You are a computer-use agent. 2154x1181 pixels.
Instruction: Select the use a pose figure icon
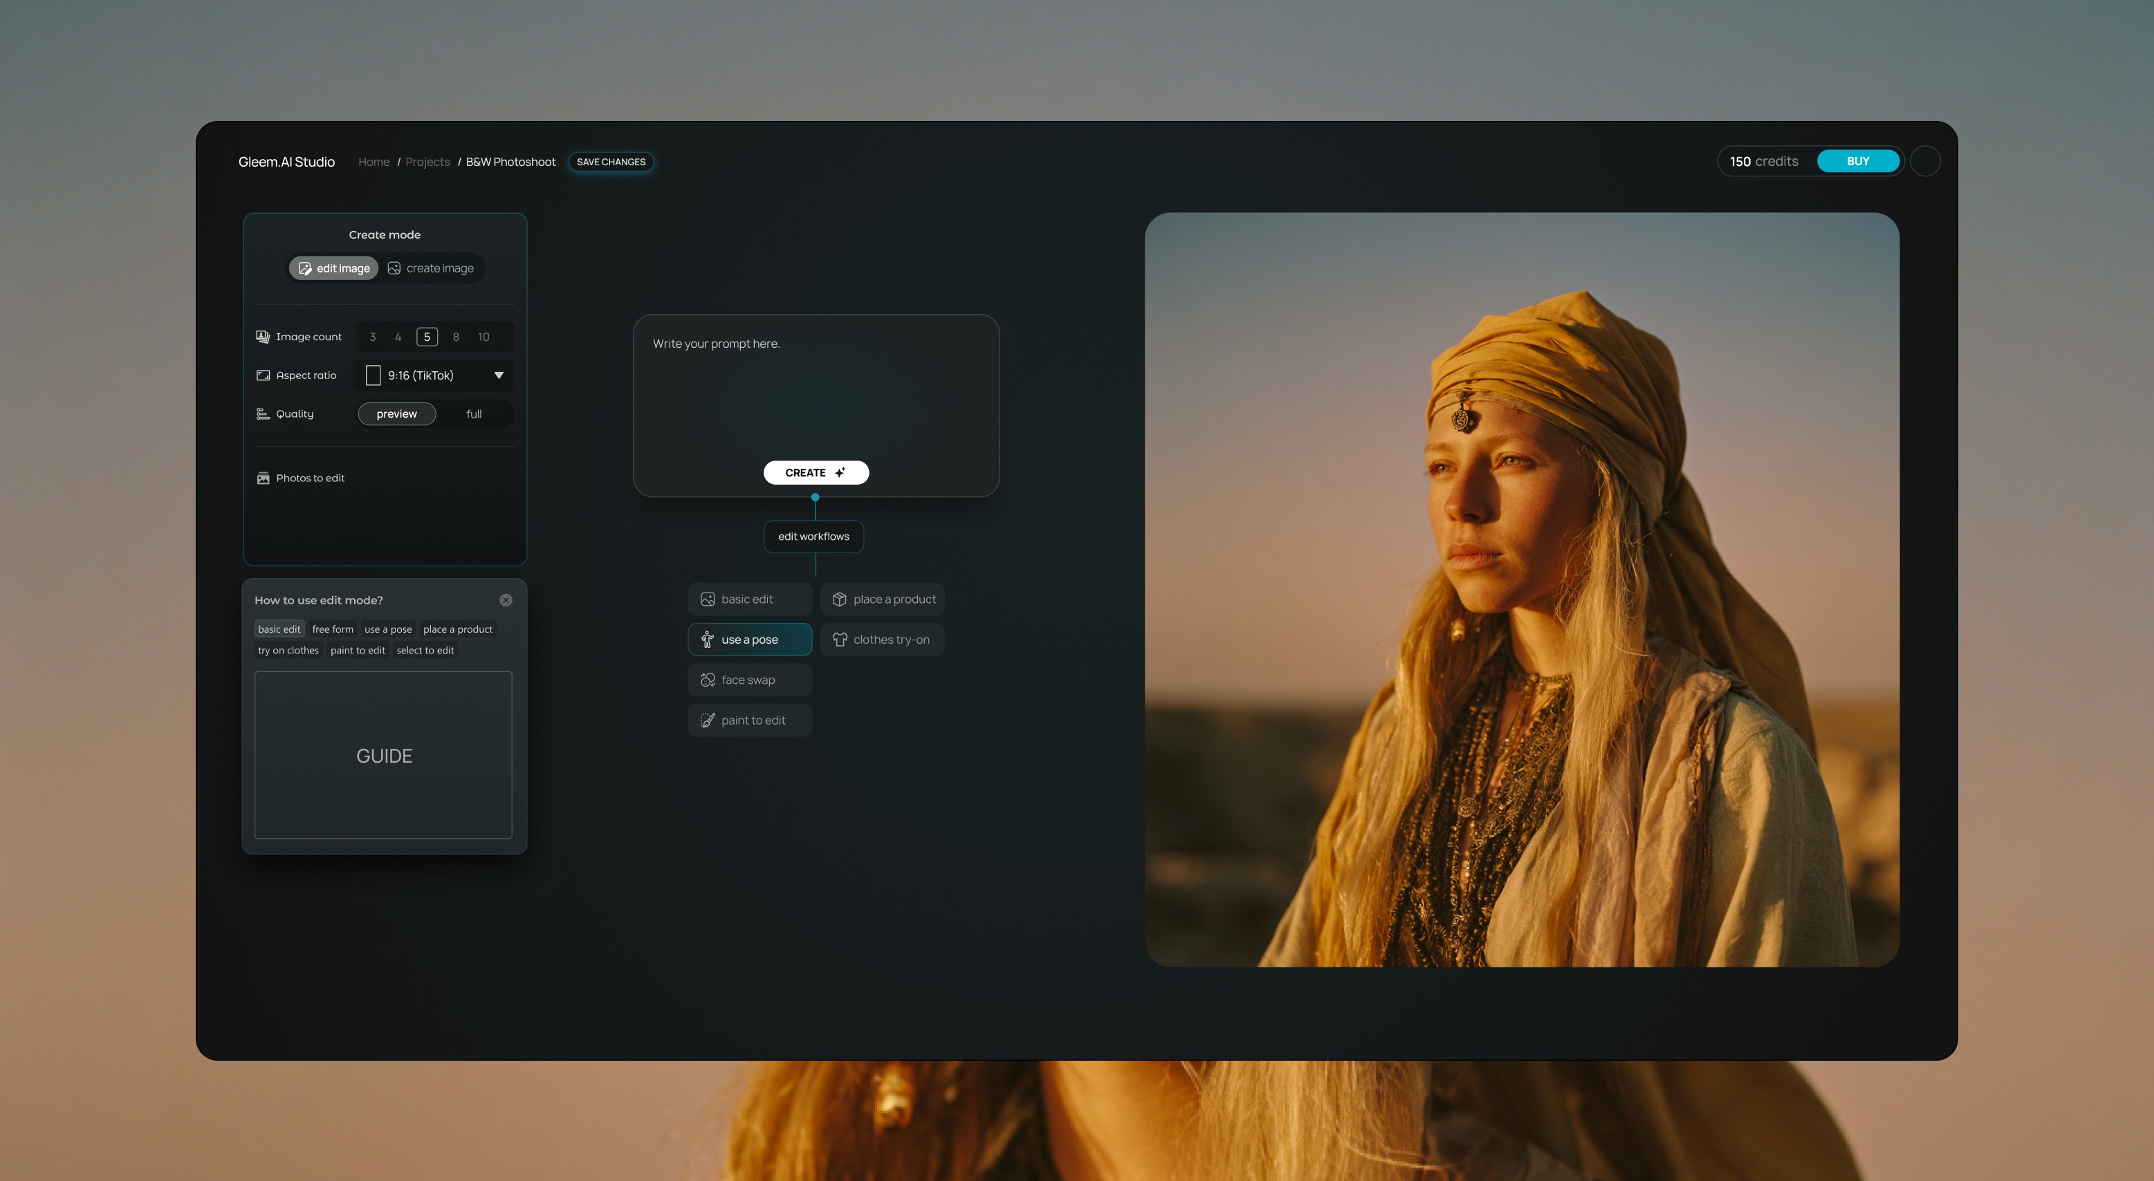click(708, 640)
